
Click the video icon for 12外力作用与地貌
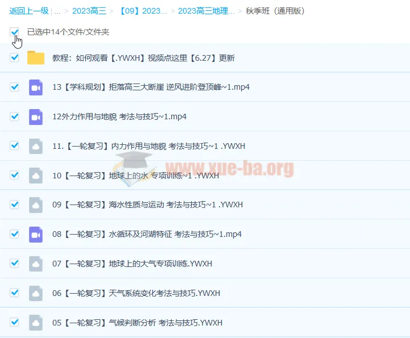coord(36,117)
